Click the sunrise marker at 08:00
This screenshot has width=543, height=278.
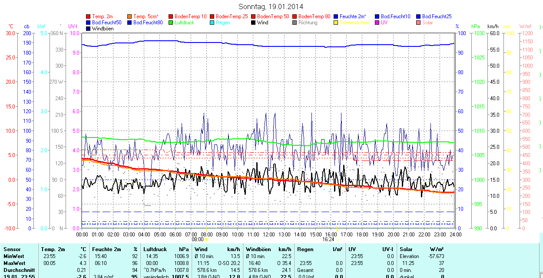(x=206, y=239)
